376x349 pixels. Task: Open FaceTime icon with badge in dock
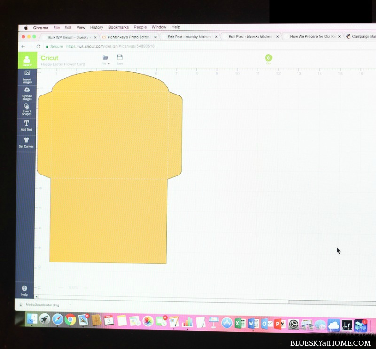161,321
